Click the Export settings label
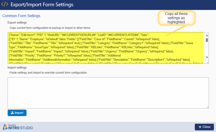 click(x=17, y=23)
